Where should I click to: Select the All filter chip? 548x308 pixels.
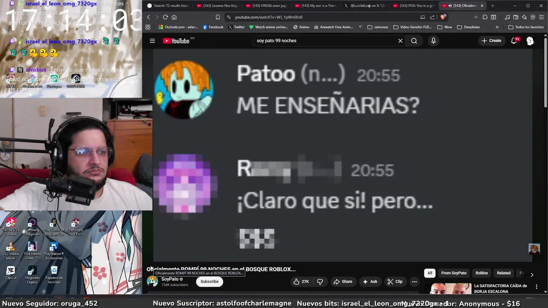click(x=429, y=273)
